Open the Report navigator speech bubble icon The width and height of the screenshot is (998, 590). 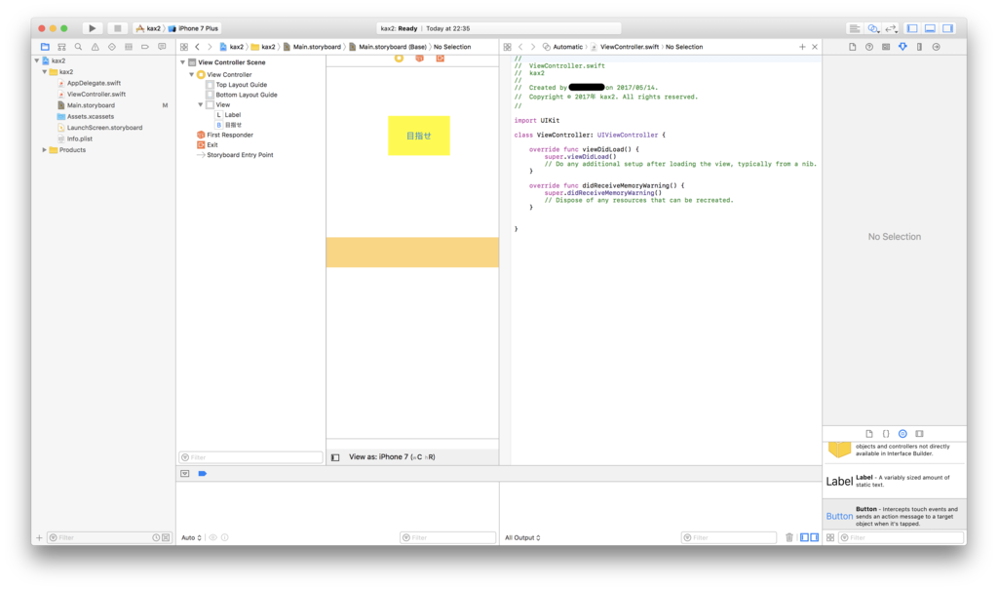162,47
